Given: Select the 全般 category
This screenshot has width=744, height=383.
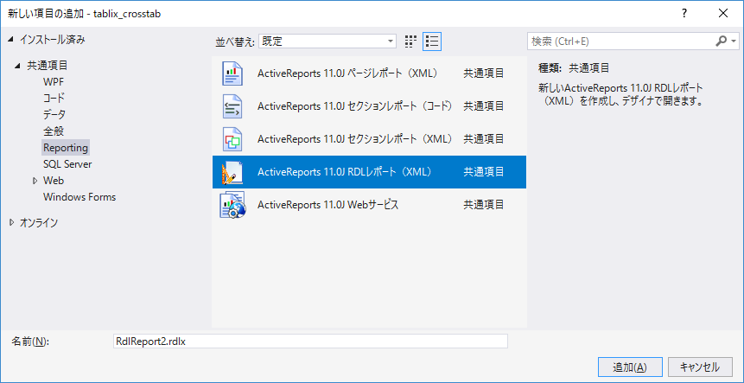Looking at the screenshot, I should click(54, 131).
